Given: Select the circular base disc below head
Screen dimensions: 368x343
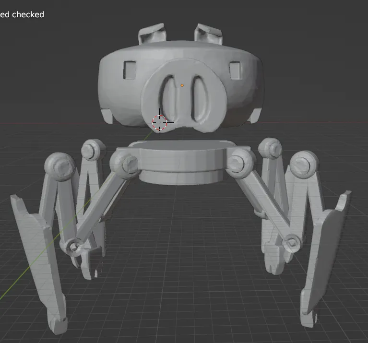Looking at the screenshot, I should [x=181, y=162].
